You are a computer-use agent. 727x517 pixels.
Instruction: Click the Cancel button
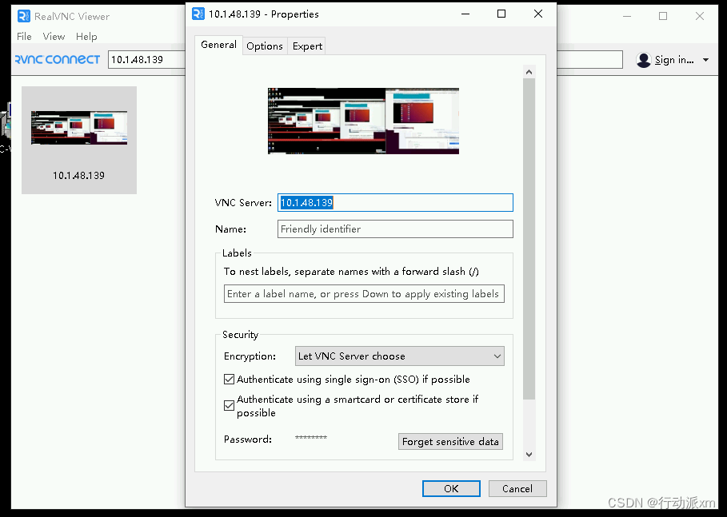517,489
